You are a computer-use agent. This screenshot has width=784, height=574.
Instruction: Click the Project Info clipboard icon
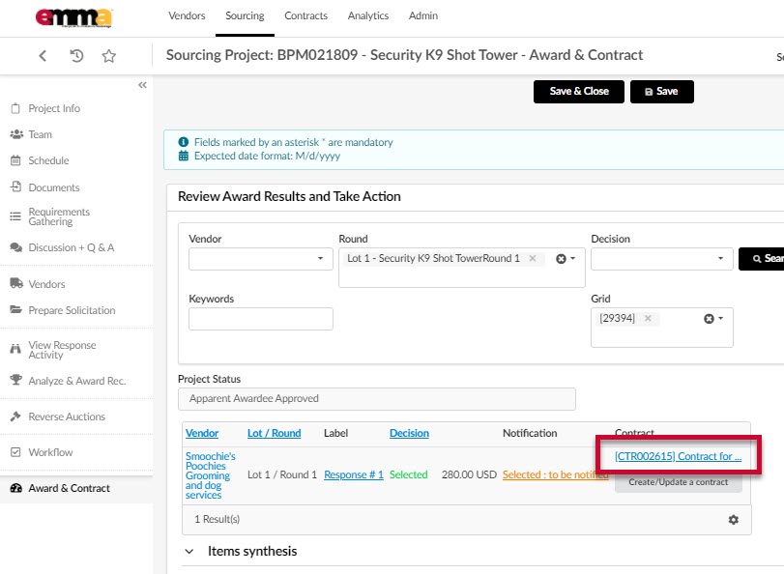click(16, 108)
